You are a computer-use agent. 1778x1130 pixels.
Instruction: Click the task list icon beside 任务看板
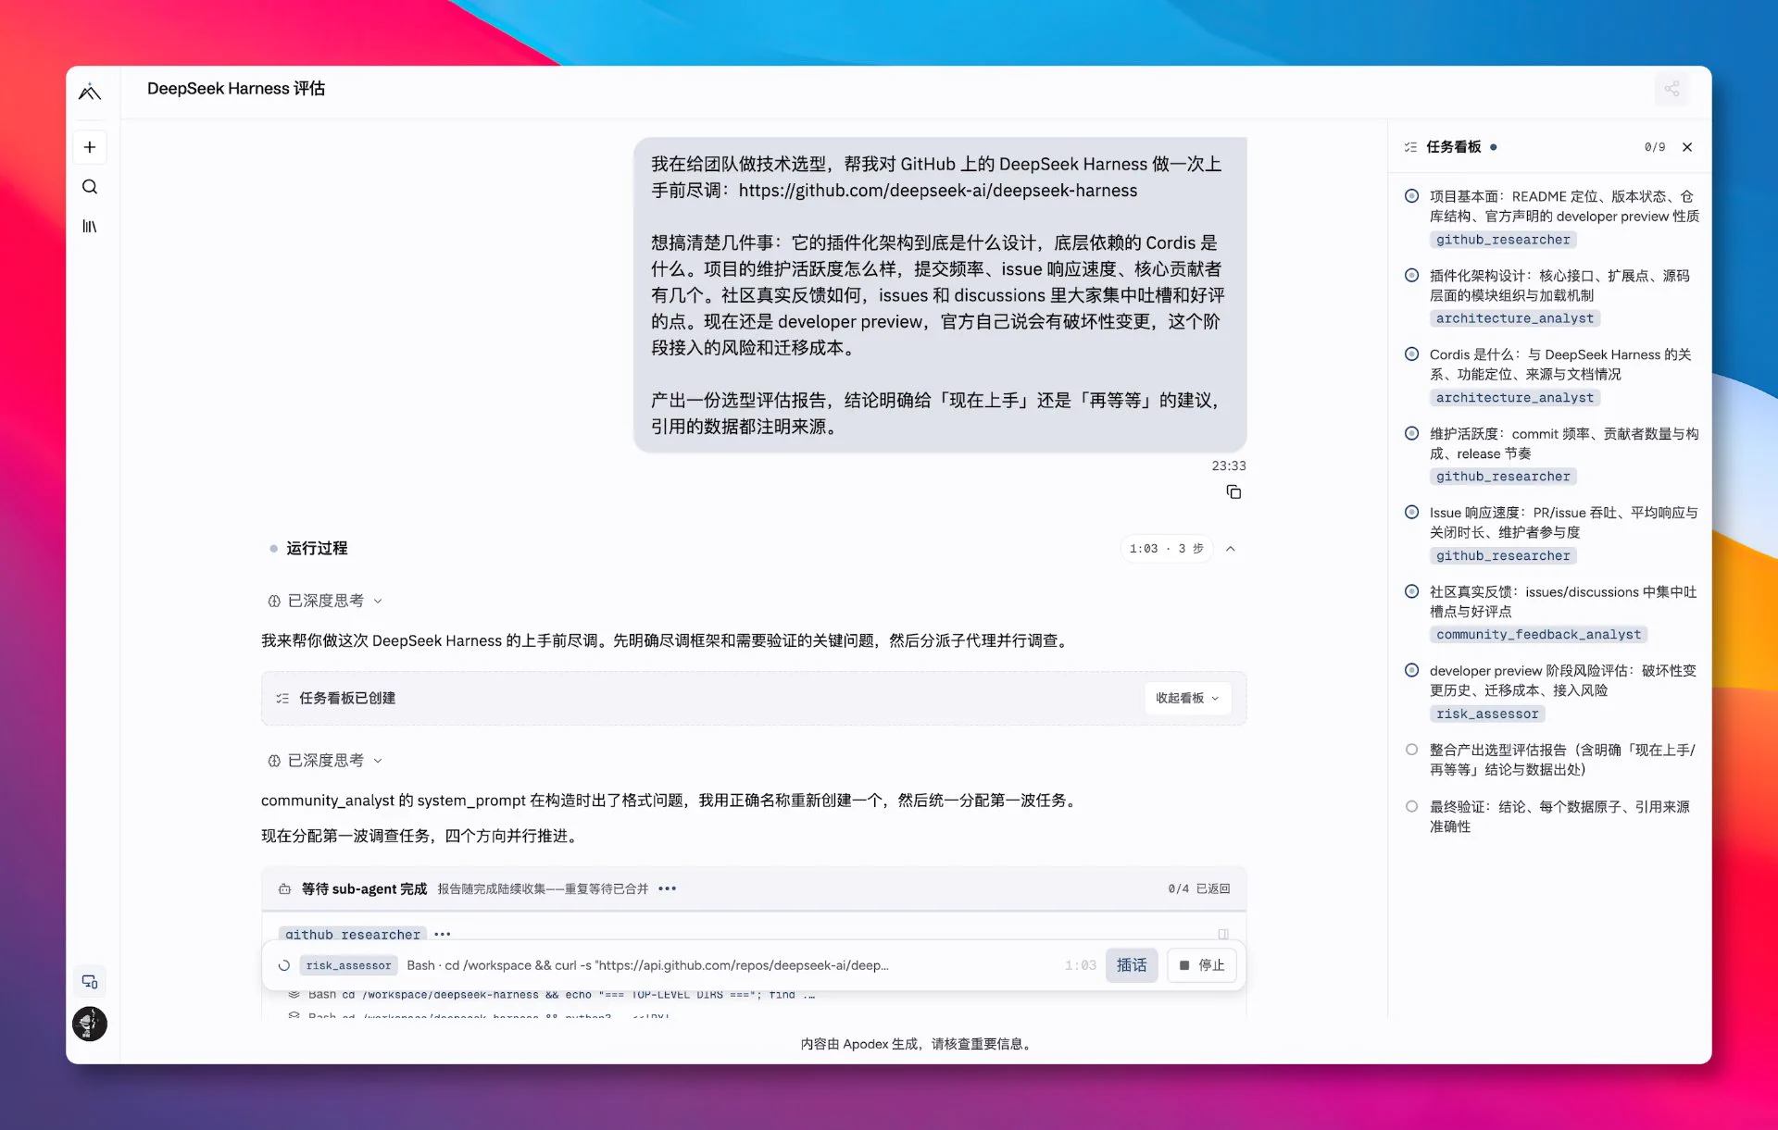tap(1410, 147)
